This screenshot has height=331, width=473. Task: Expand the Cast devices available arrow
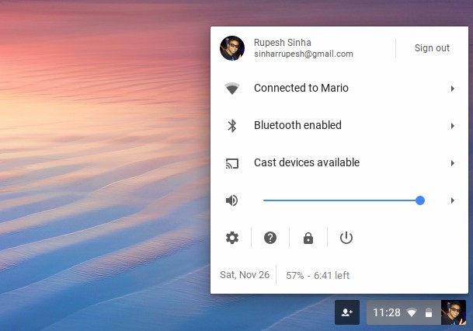coord(453,163)
